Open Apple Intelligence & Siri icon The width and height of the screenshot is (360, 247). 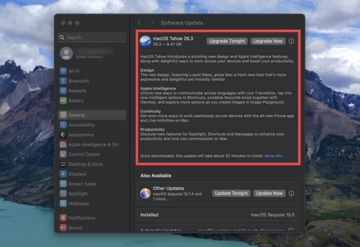coord(63,144)
